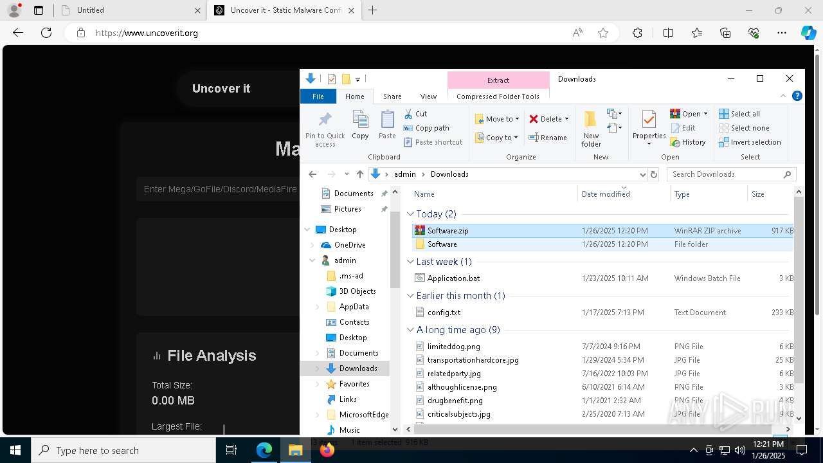Switch to the View ribbon tab
The height and width of the screenshot is (463, 823).
[x=428, y=96]
